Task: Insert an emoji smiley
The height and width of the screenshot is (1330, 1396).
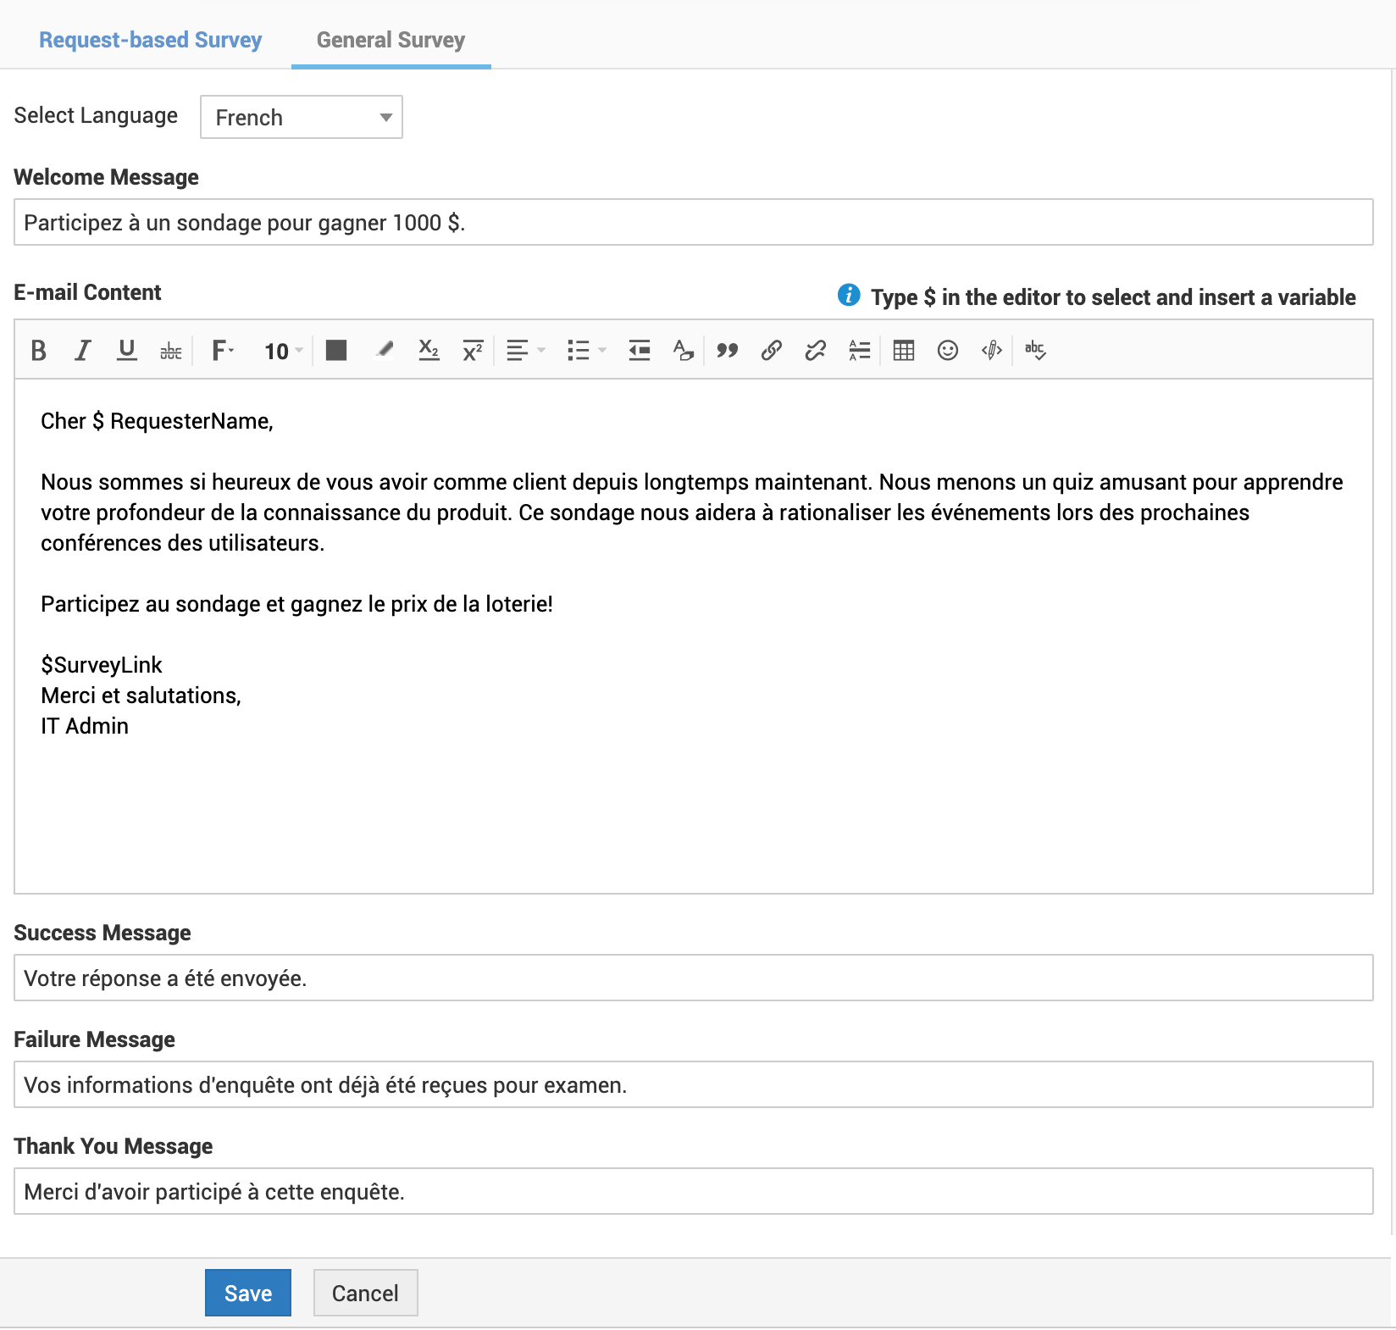Action: point(948,350)
